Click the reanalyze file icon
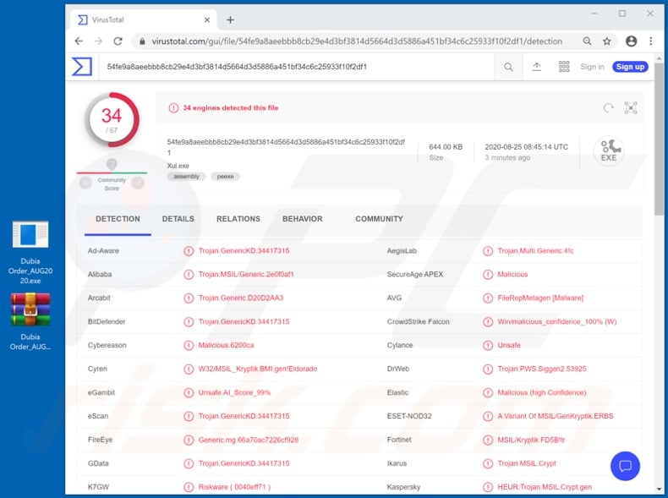This screenshot has height=498, width=668. click(608, 108)
